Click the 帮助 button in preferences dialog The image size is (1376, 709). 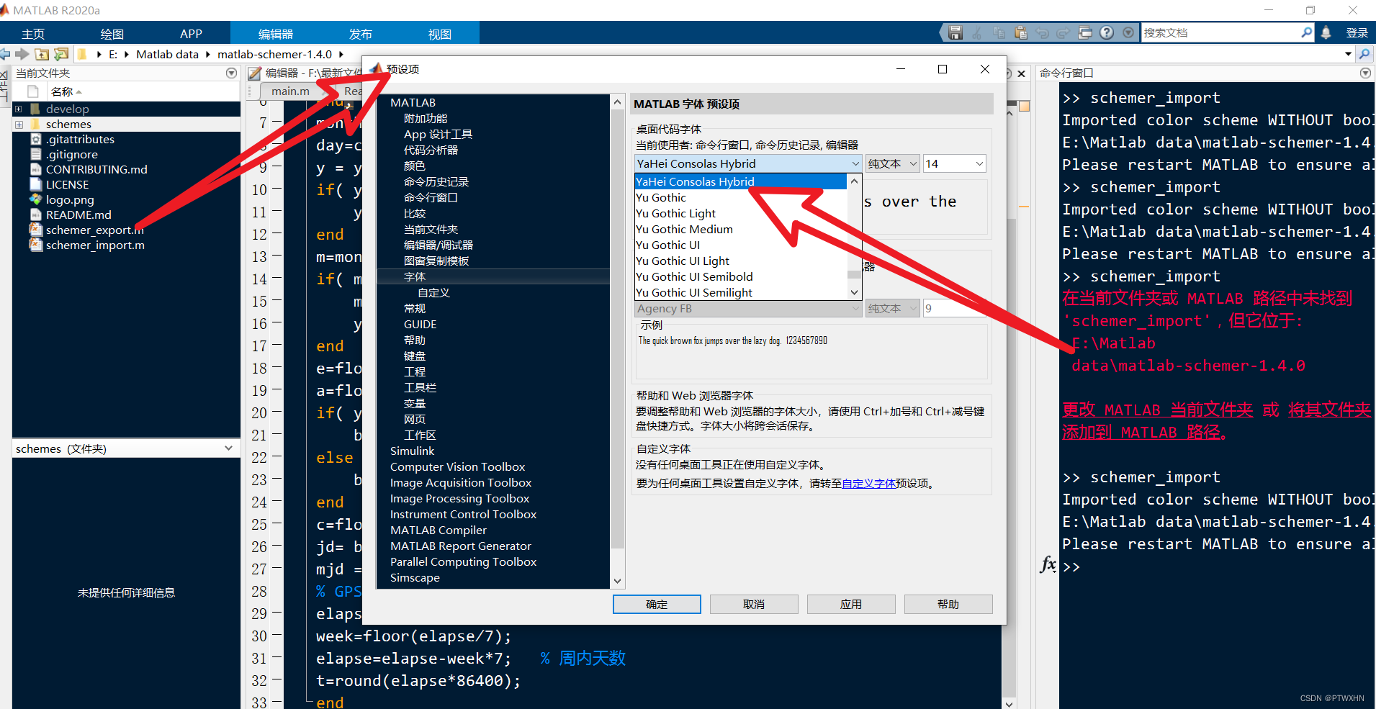pos(948,604)
